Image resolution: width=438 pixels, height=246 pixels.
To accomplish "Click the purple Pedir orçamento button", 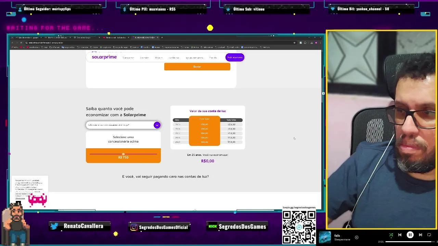I will 235,57.
